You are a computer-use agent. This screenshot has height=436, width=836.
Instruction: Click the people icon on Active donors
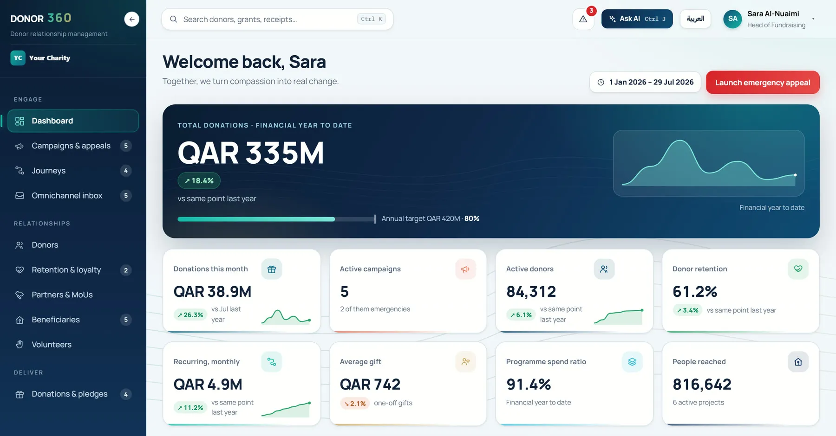(x=604, y=269)
